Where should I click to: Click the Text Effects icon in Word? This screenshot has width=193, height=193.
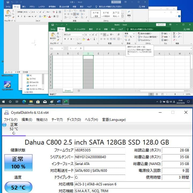[40, 16]
